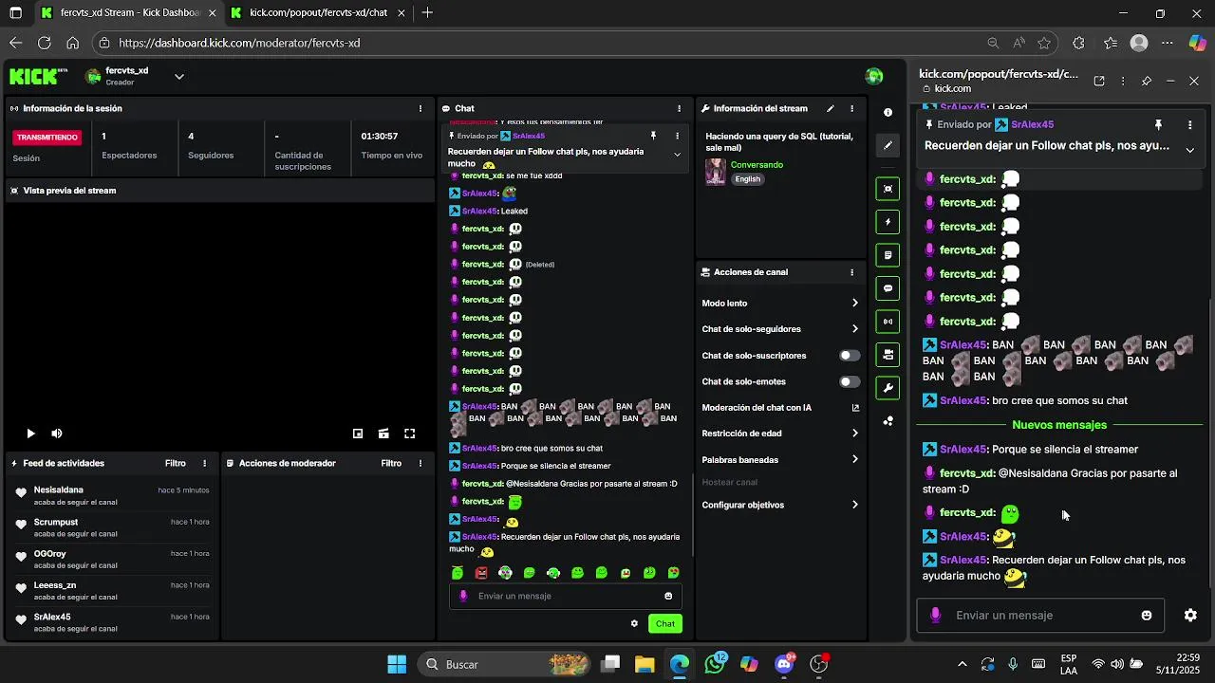1215x683 pixels.
Task: Click the info icon in the right sidebar
Action: pyautogui.click(x=888, y=112)
